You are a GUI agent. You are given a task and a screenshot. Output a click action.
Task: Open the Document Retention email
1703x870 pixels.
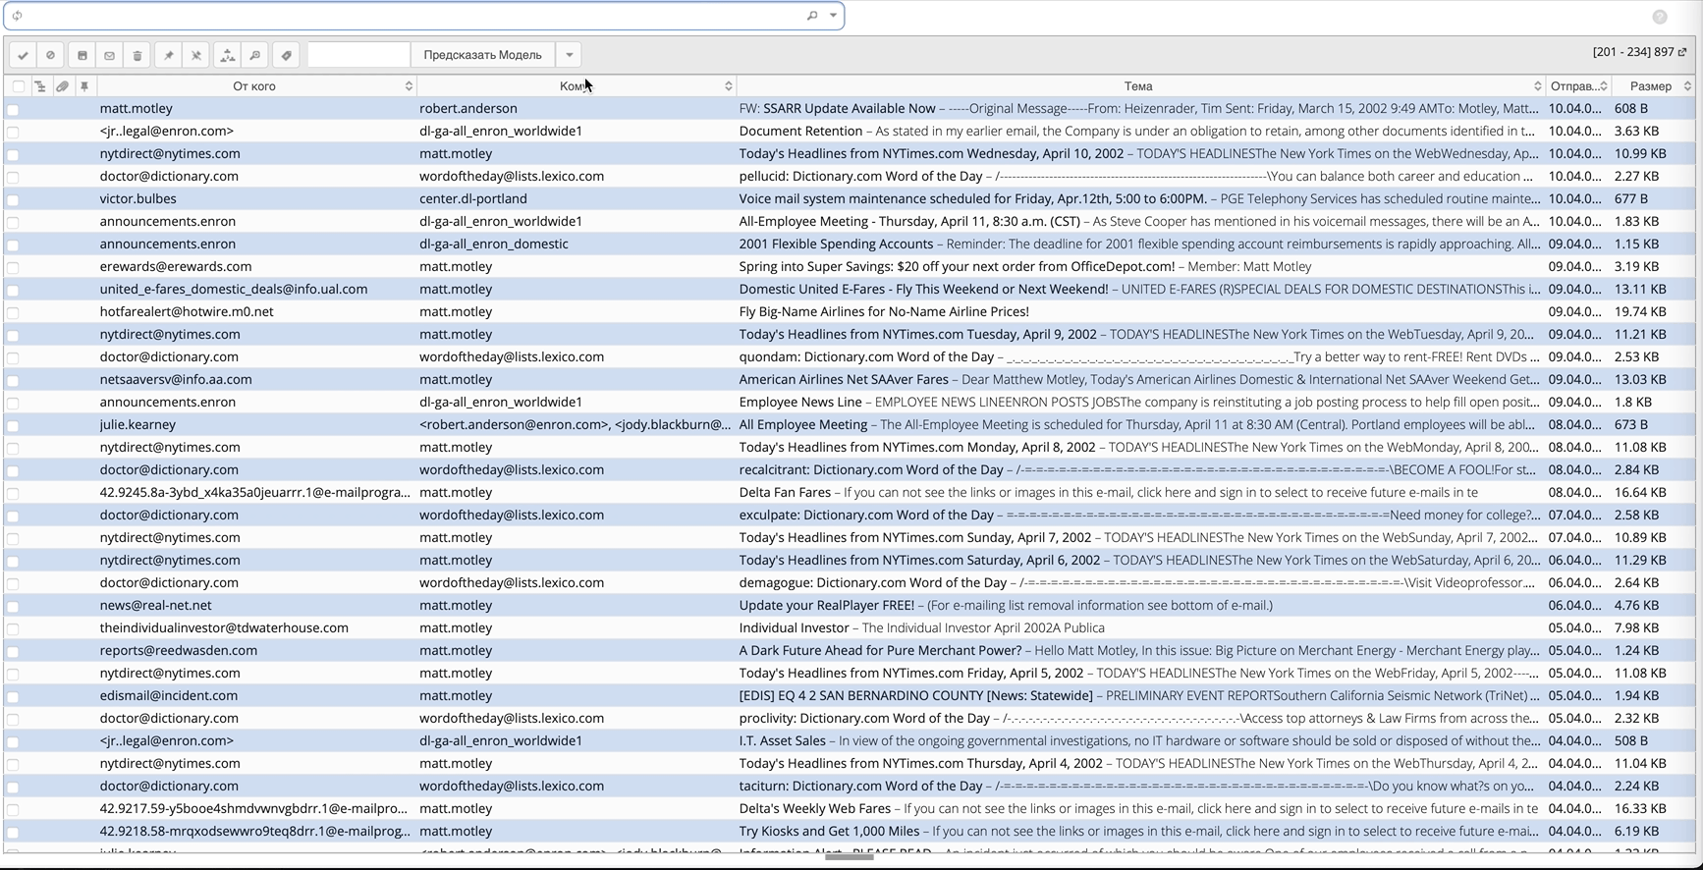click(799, 132)
